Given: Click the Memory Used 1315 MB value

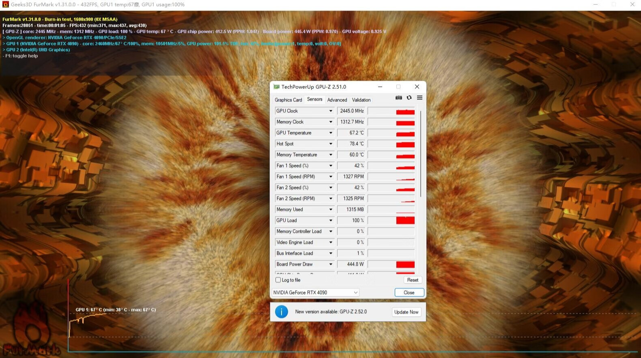Looking at the screenshot, I should point(351,209).
